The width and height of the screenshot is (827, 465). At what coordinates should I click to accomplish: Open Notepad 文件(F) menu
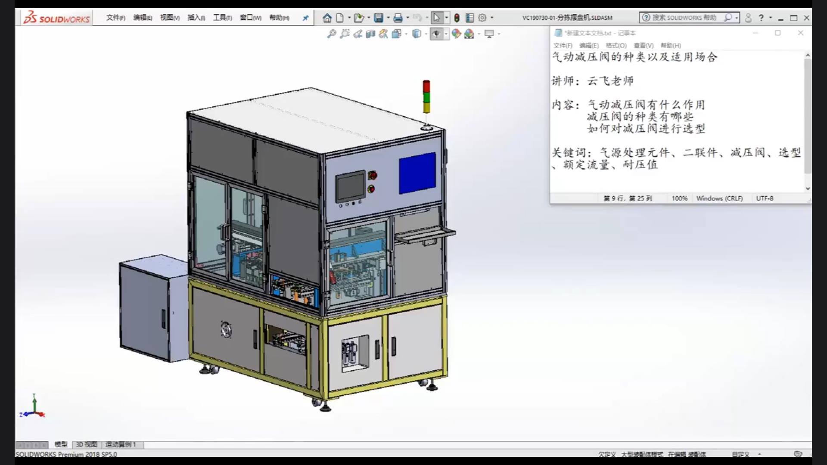coord(563,46)
